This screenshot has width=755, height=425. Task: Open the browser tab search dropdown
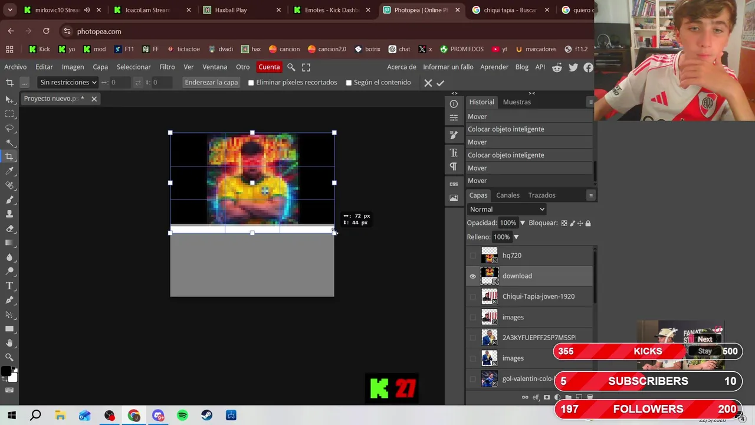pyautogui.click(x=10, y=10)
